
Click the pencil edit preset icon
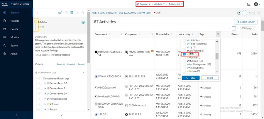(77, 13)
